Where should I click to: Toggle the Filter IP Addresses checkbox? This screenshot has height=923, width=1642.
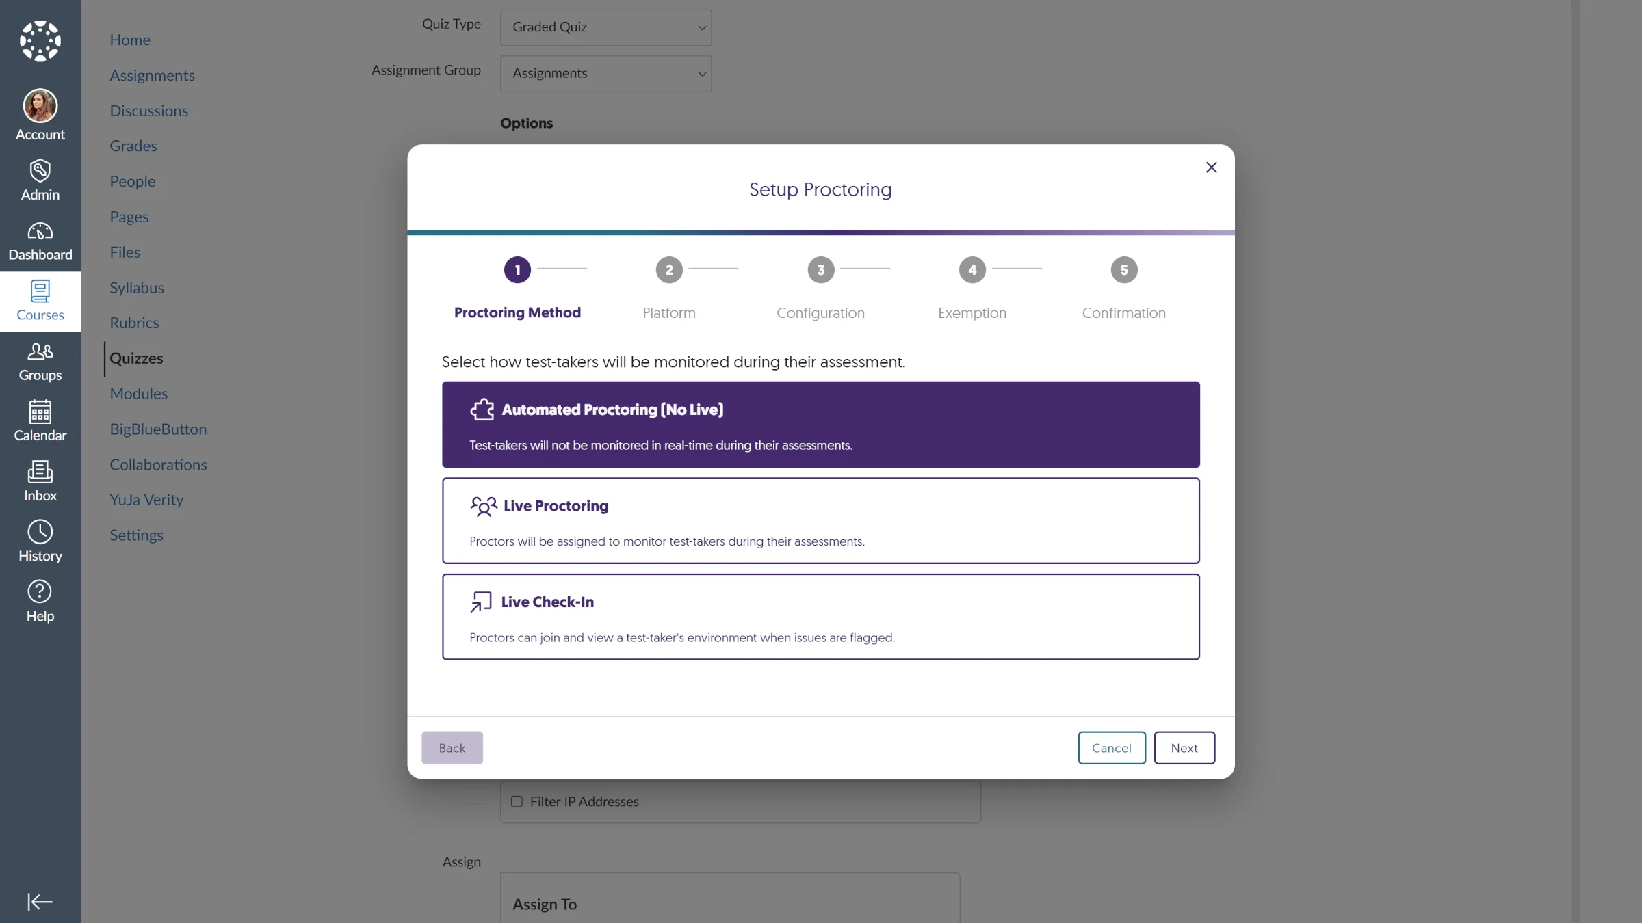coord(517,801)
